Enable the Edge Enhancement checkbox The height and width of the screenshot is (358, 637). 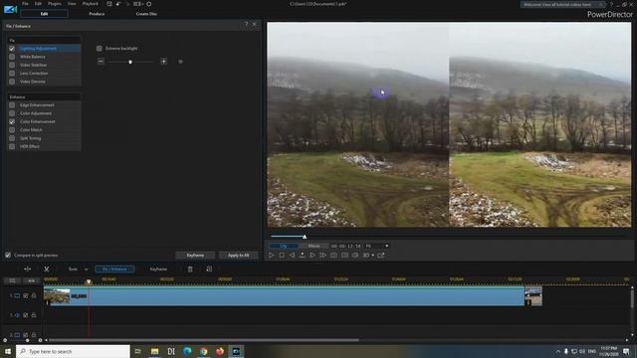tap(12, 105)
